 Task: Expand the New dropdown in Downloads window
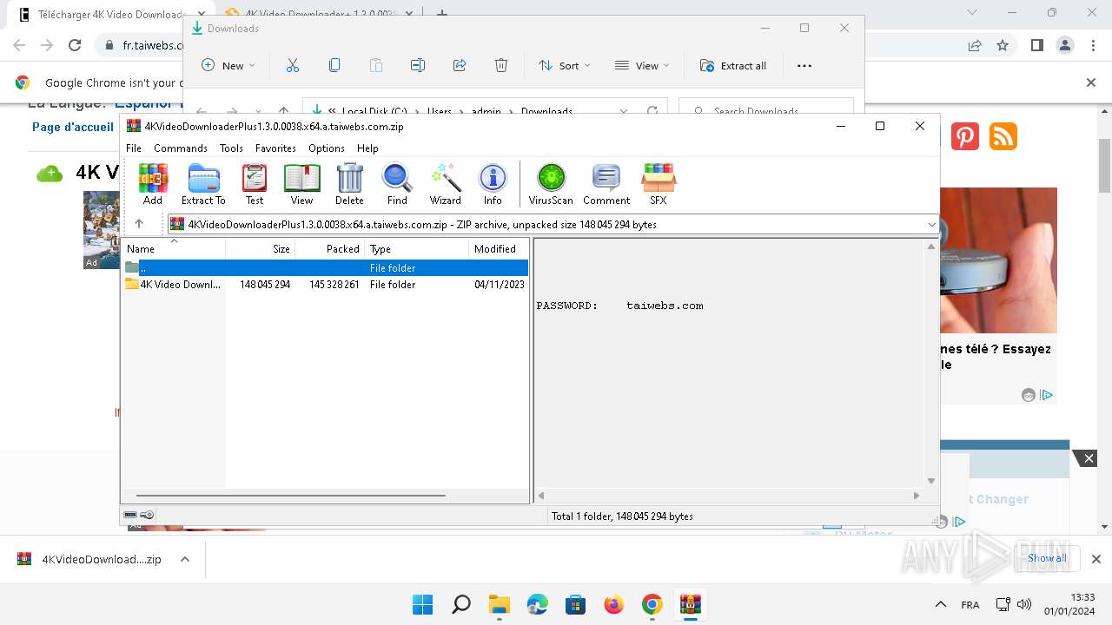click(x=228, y=66)
